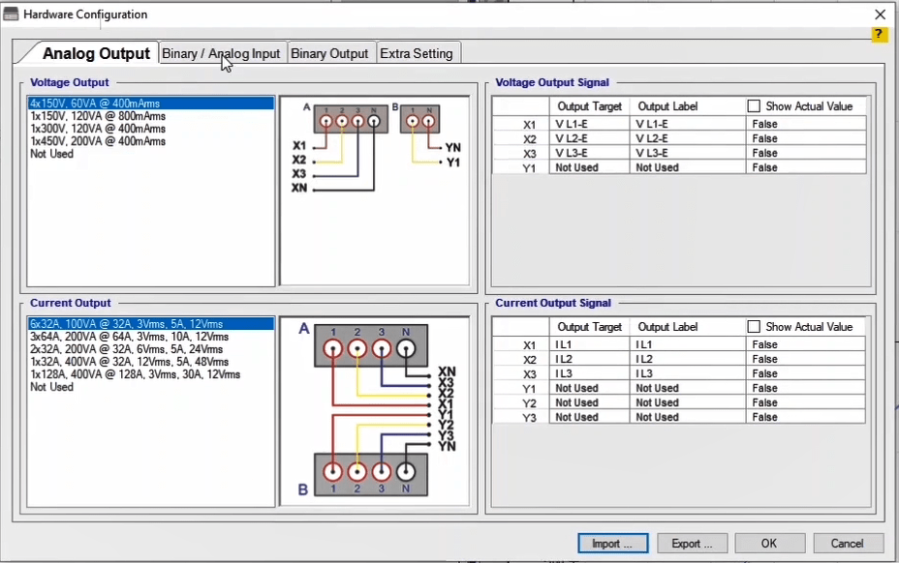This screenshot has width=899, height=563.
Task: Click the Import button
Action: 612,544
